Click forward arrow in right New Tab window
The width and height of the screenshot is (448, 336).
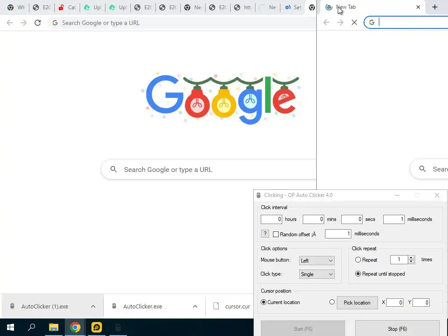340,22
